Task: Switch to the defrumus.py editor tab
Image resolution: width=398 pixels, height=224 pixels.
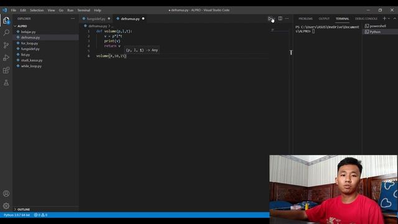Action: point(130,19)
